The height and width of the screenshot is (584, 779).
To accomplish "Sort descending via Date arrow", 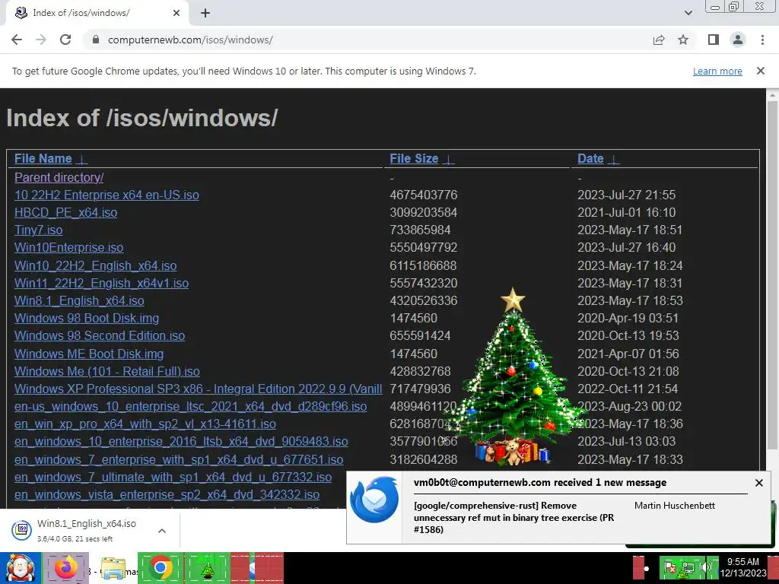I will tap(614, 160).
